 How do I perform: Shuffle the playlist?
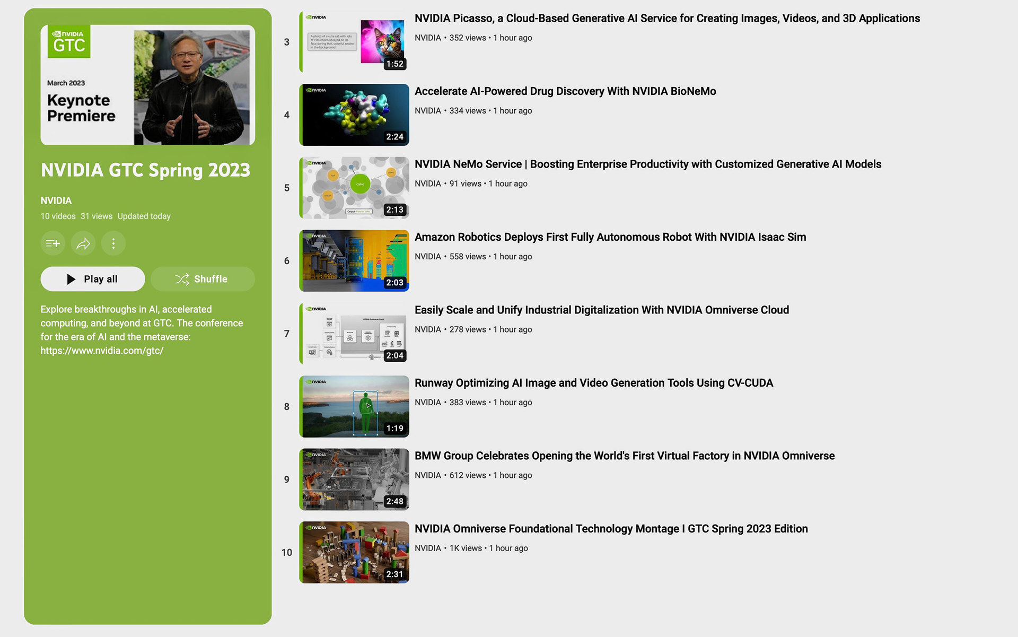click(x=203, y=279)
